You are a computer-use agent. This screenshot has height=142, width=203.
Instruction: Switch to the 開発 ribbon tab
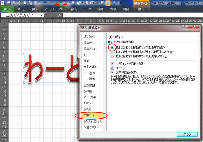[126, 9]
